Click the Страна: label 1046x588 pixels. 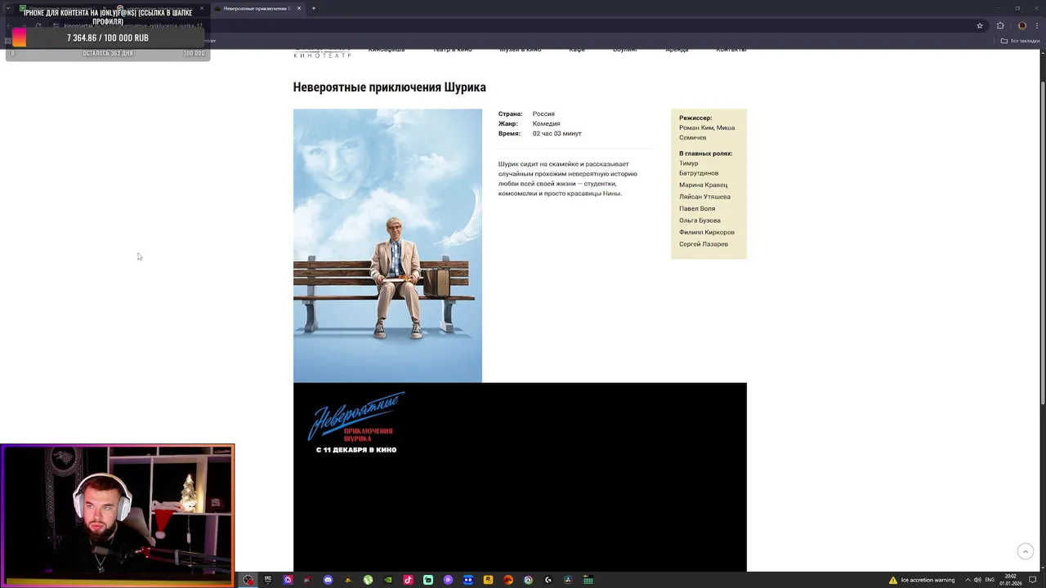click(x=510, y=114)
